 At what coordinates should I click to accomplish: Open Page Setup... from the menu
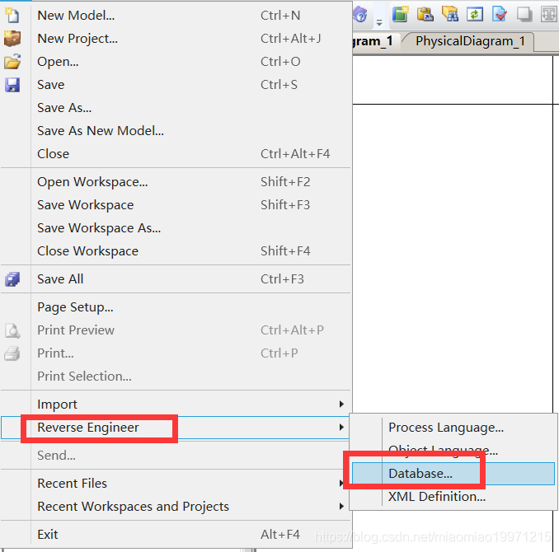pyautogui.click(x=176, y=307)
